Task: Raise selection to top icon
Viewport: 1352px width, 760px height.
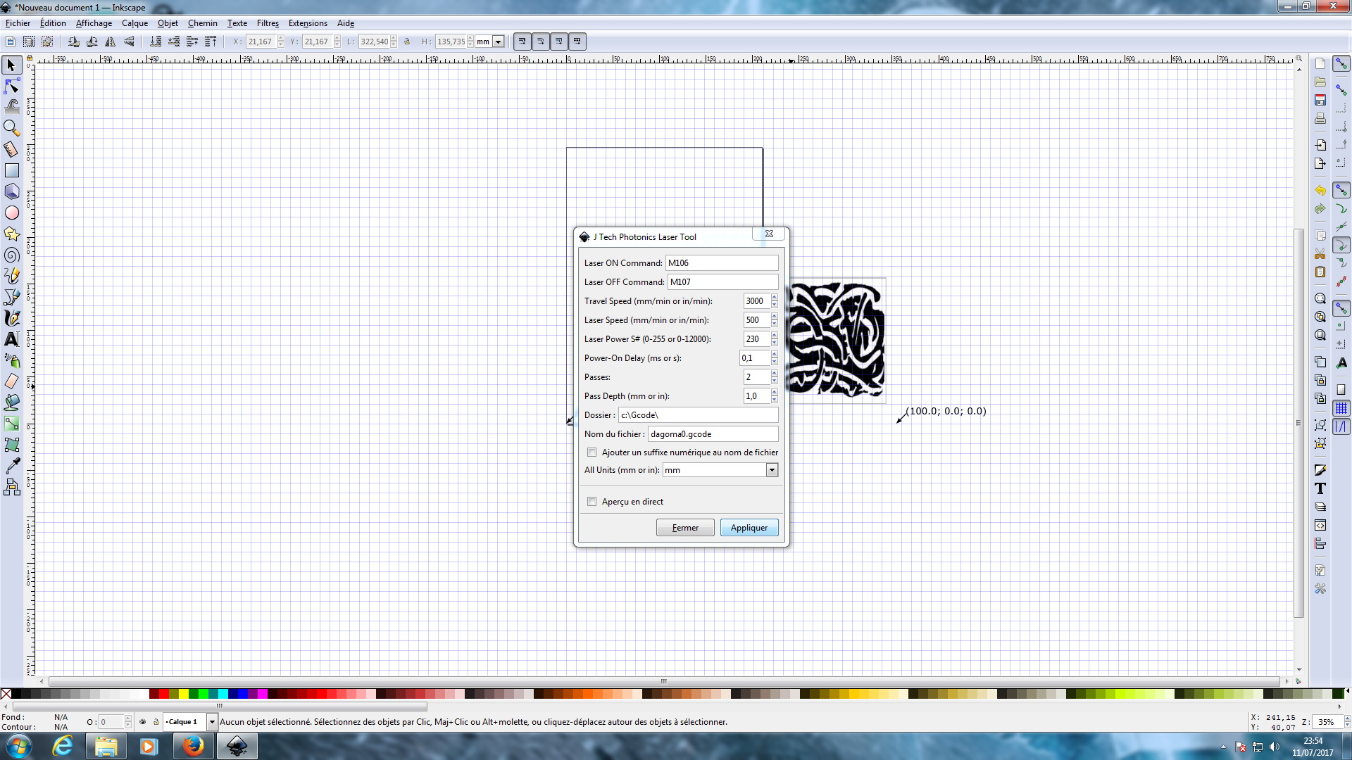Action: pos(210,42)
